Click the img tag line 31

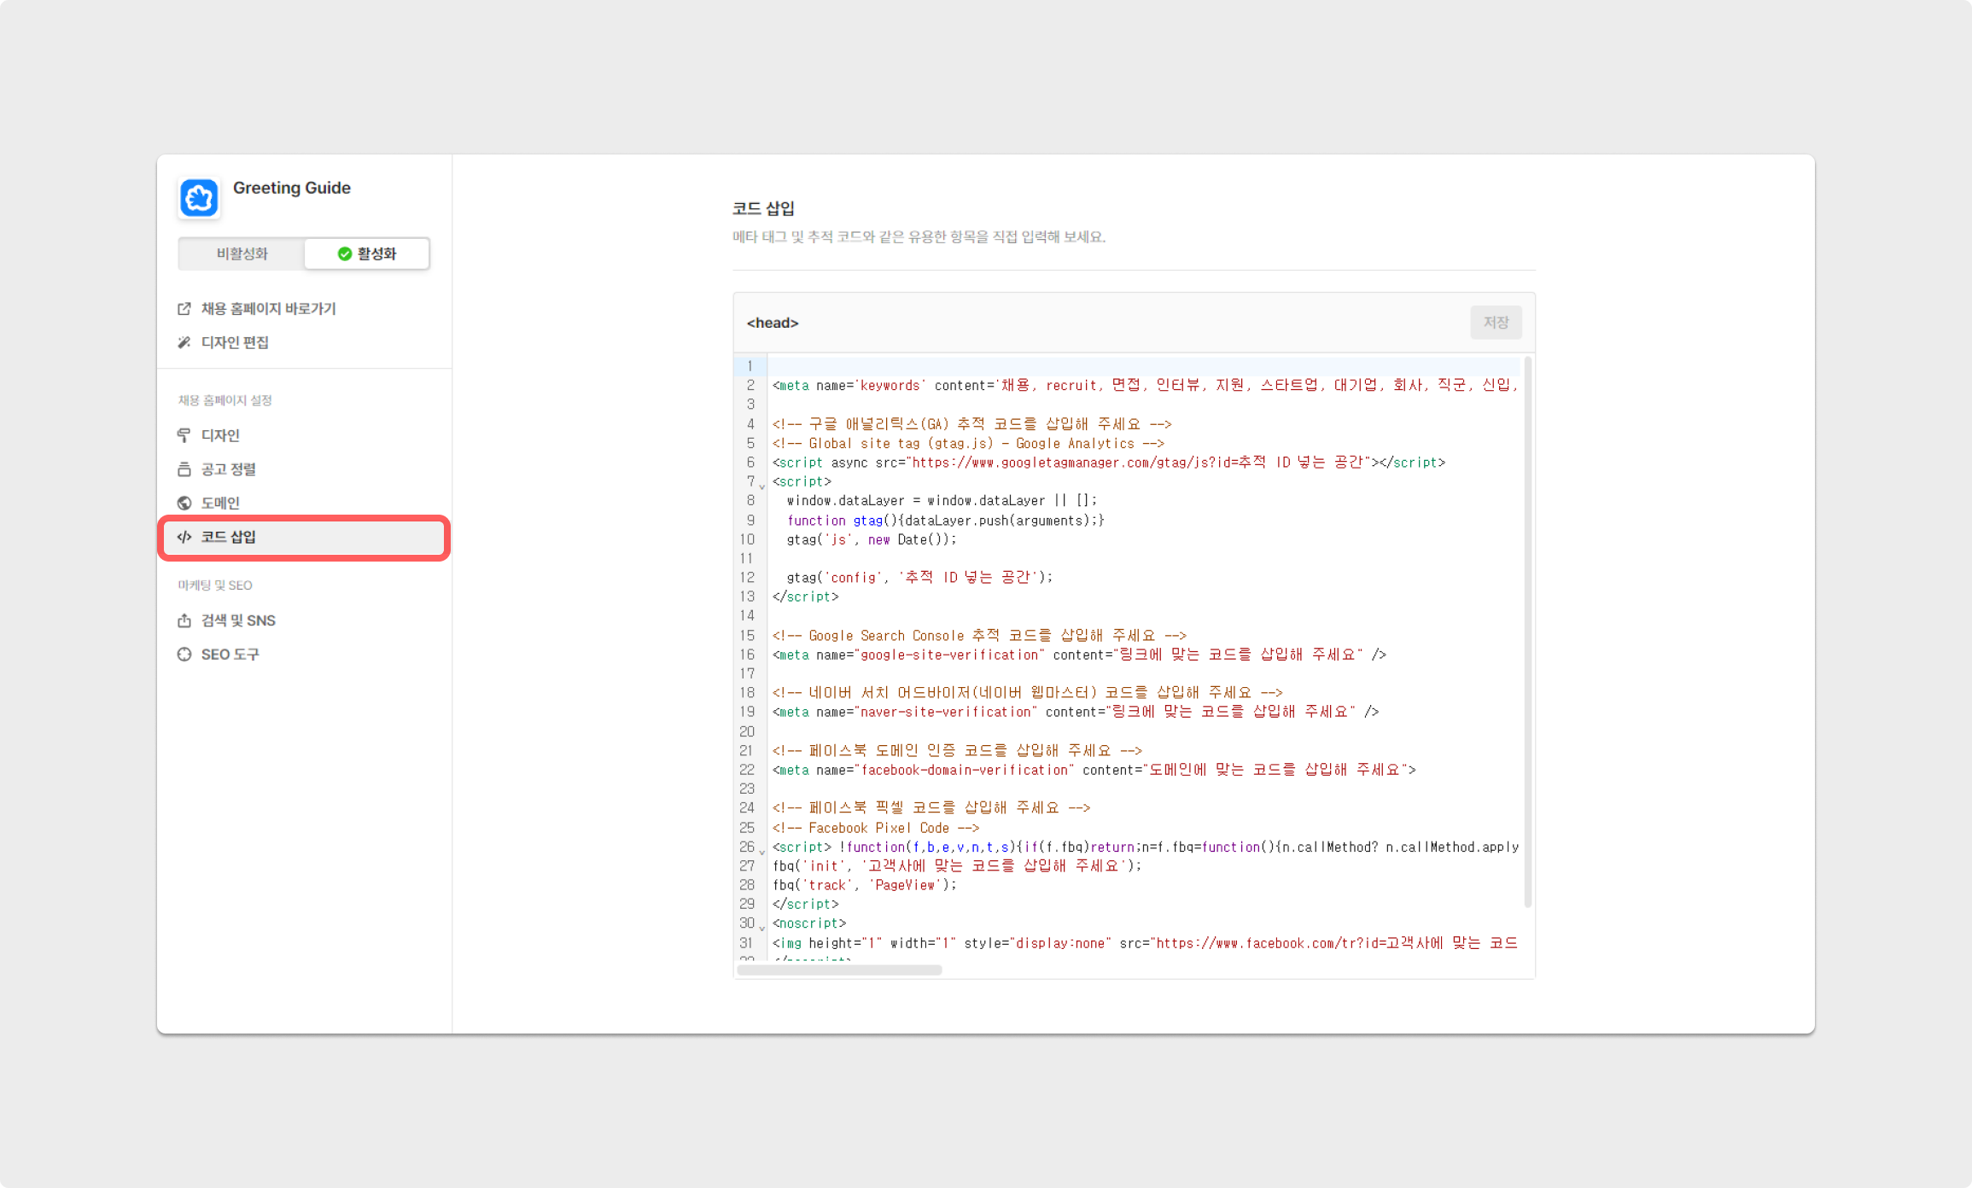tap(1145, 943)
